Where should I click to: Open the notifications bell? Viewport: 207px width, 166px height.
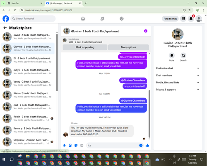coord(191,19)
